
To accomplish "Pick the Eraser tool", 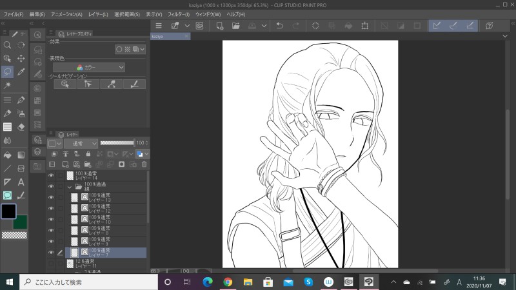I will pyautogui.click(x=21, y=127).
